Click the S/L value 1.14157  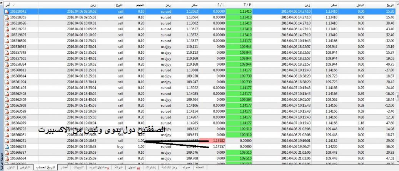click(219, 146)
